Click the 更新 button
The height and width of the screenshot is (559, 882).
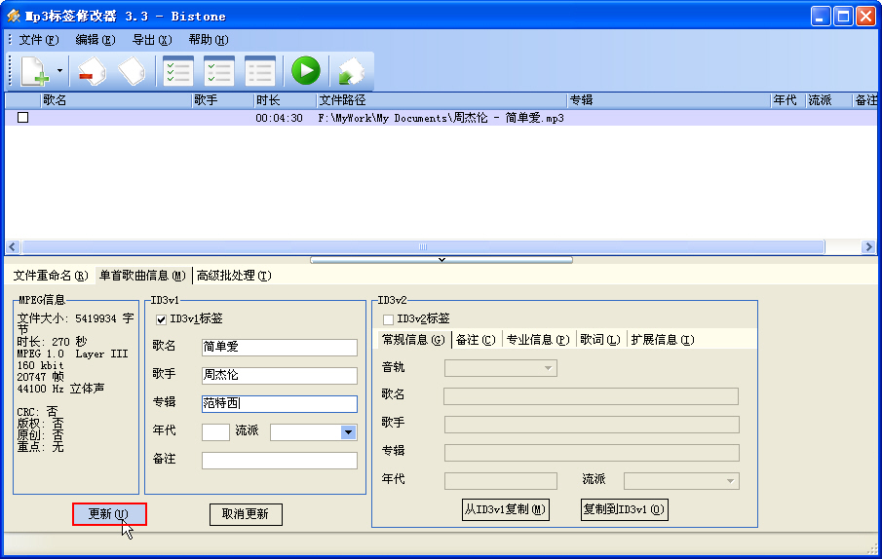108,514
